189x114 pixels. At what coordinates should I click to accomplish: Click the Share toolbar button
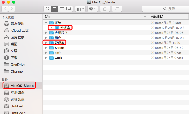point(105,9)
